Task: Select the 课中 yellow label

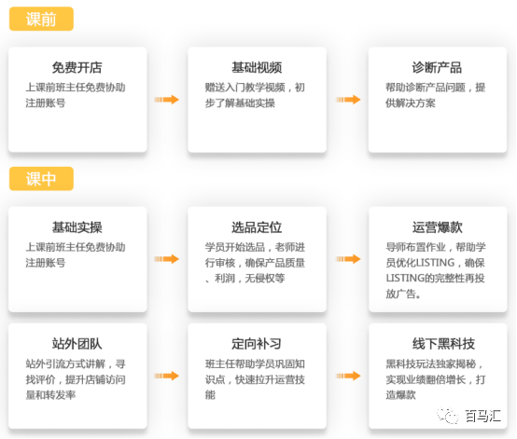Action: 41,179
